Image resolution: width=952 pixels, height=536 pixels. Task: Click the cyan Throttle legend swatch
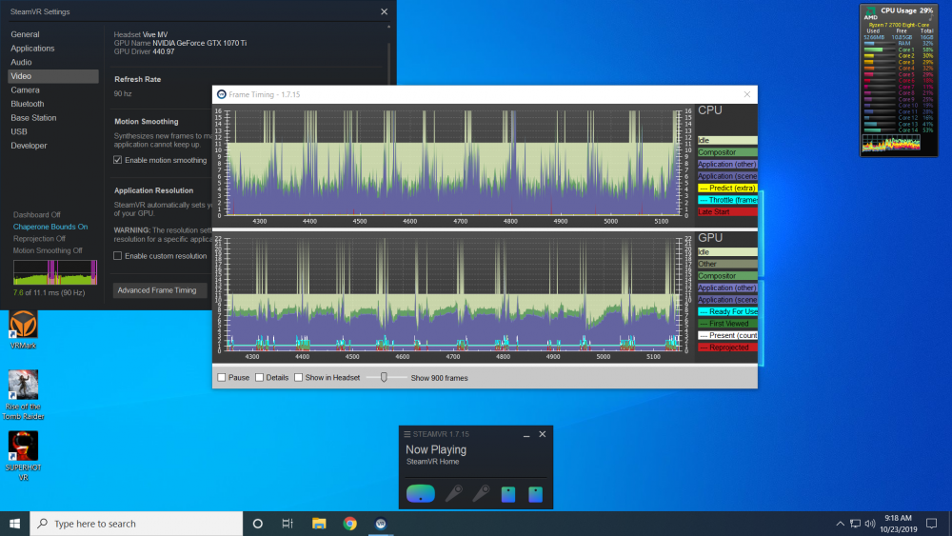[727, 200]
